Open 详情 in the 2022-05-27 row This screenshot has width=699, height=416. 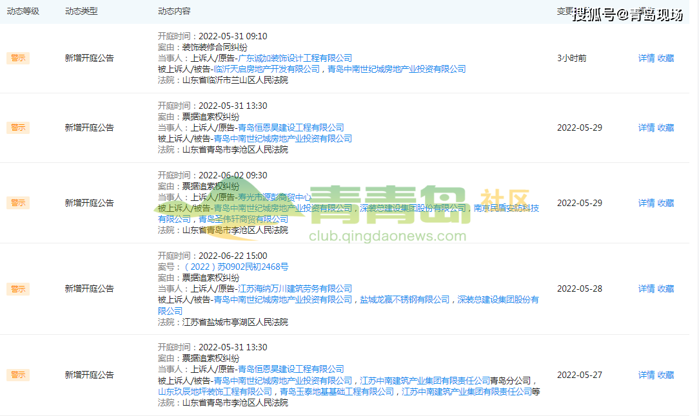tap(646, 375)
